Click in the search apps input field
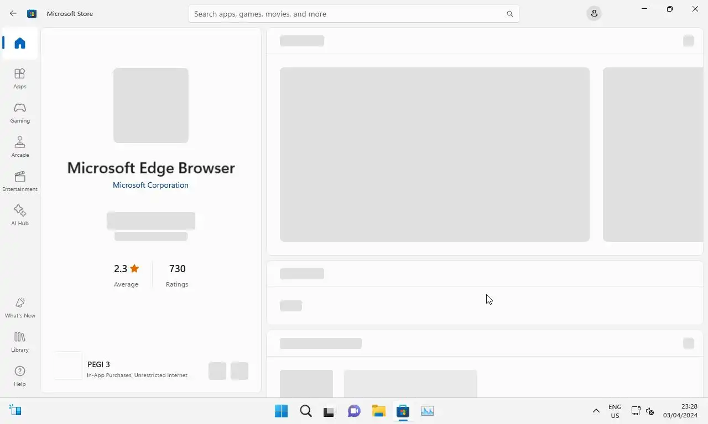 point(354,14)
